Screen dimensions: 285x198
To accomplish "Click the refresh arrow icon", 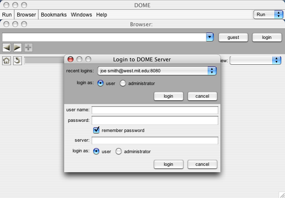I will (x=17, y=60).
